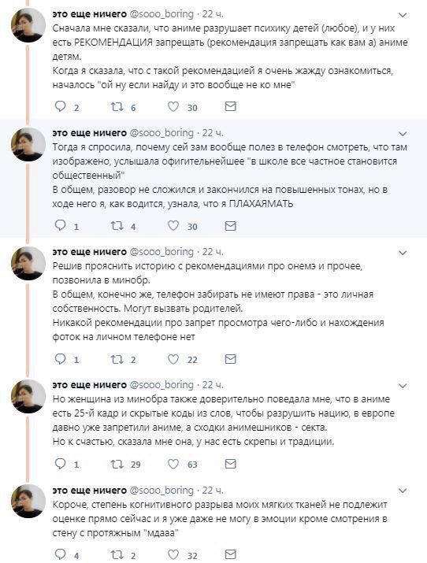Like the tweet with 63 likes

pos(173,464)
